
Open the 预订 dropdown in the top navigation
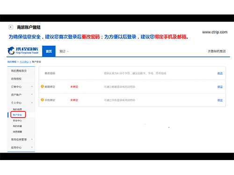click(64, 51)
